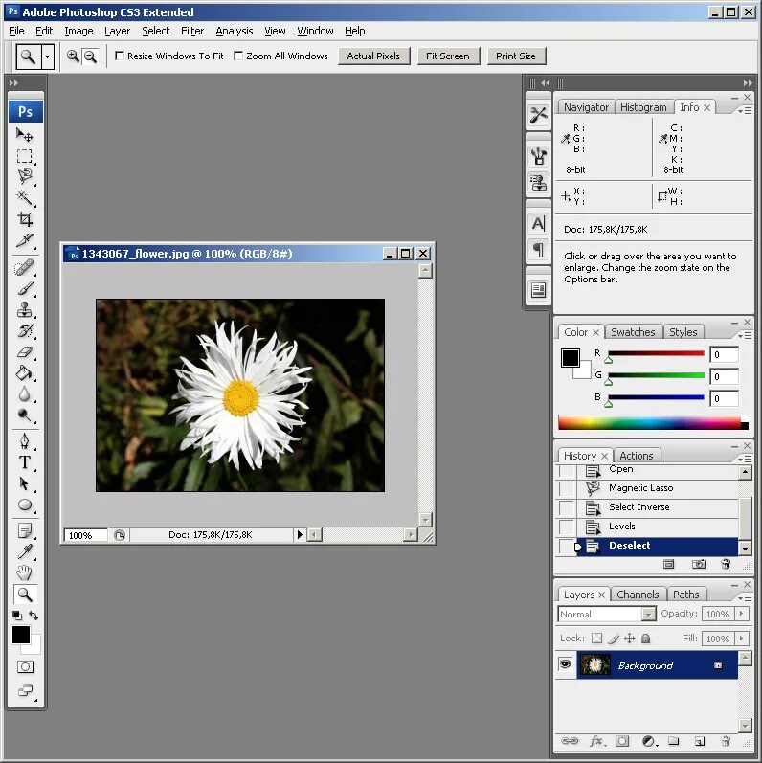Switch to the Swatches tab
The width and height of the screenshot is (762, 763).
633,332
